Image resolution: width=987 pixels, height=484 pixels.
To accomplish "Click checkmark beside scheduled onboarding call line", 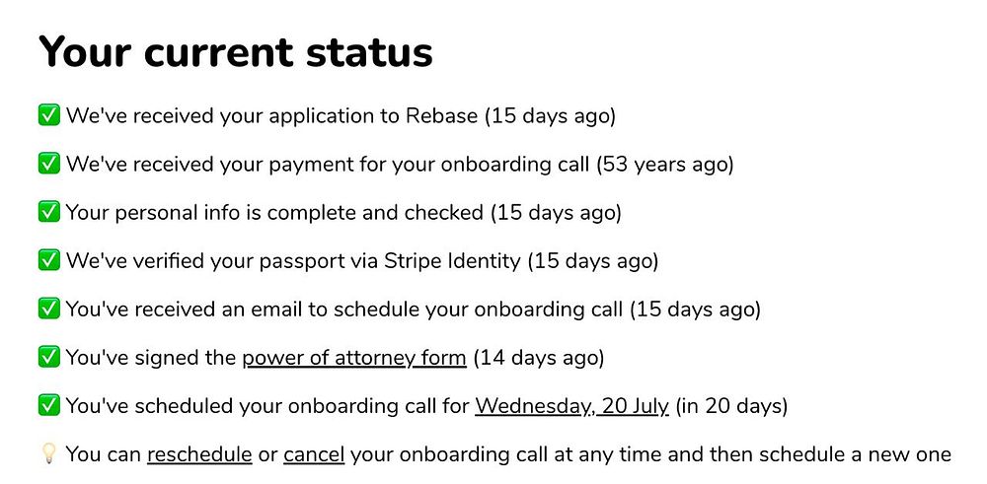I will (48, 405).
